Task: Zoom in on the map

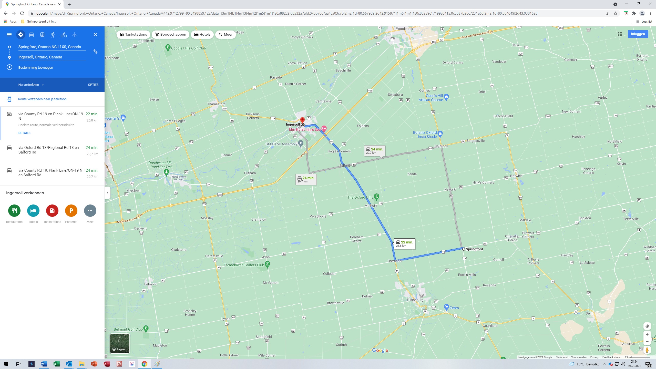Action: pyautogui.click(x=647, y=334)
